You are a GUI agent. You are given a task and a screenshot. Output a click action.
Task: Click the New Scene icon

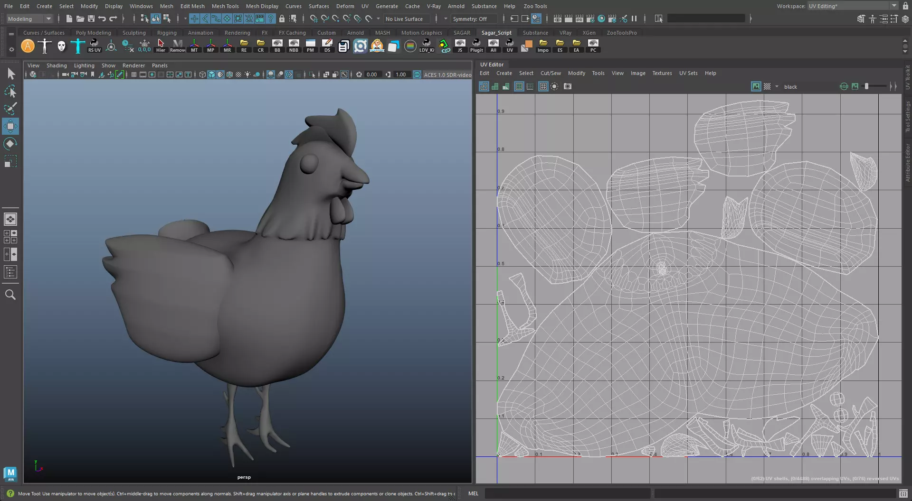point(69,19)
